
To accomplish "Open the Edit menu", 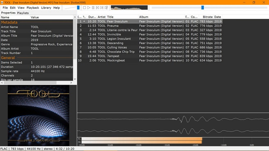I will [13, 8].
